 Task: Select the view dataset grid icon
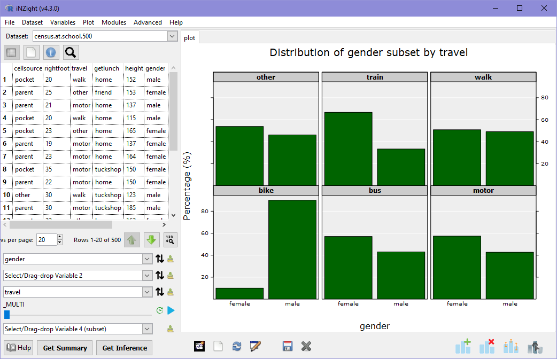[12, 52]
